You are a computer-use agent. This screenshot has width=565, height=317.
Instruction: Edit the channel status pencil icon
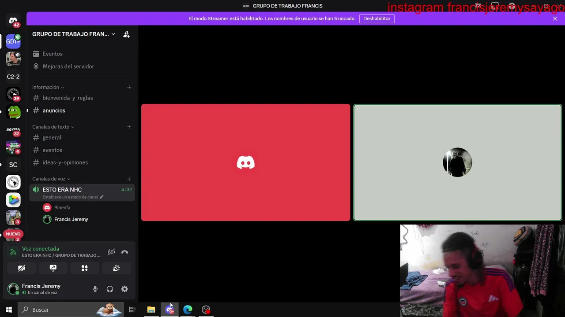point(102,197)
